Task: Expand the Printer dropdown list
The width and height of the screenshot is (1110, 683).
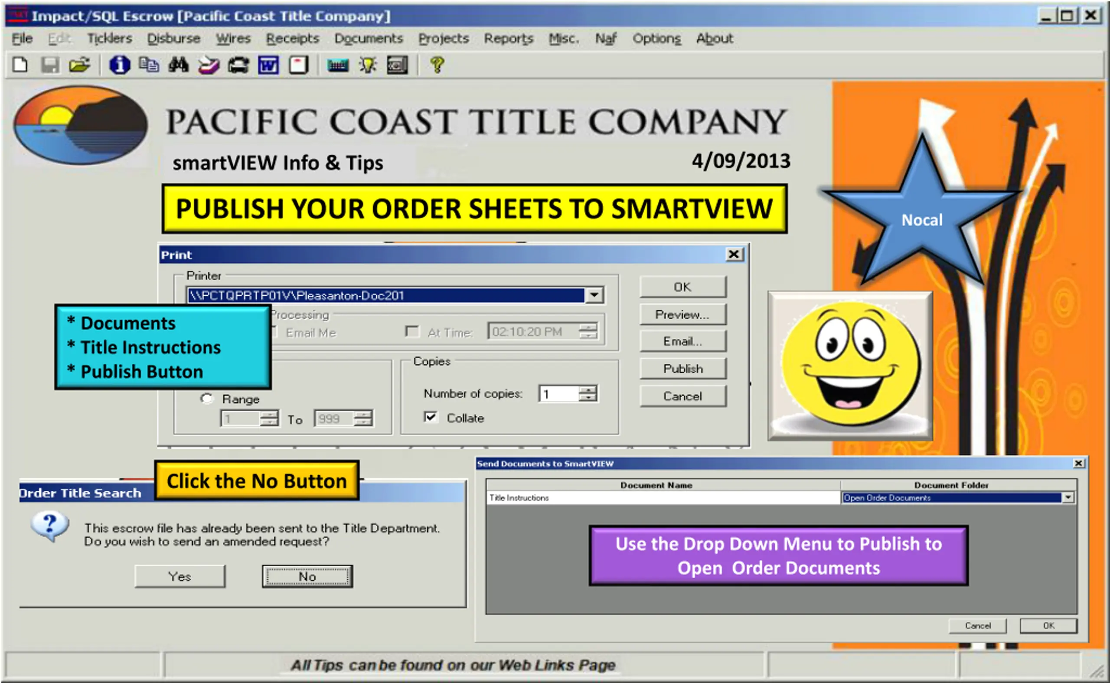Action: pyautogui.click(x=594, y=295)
